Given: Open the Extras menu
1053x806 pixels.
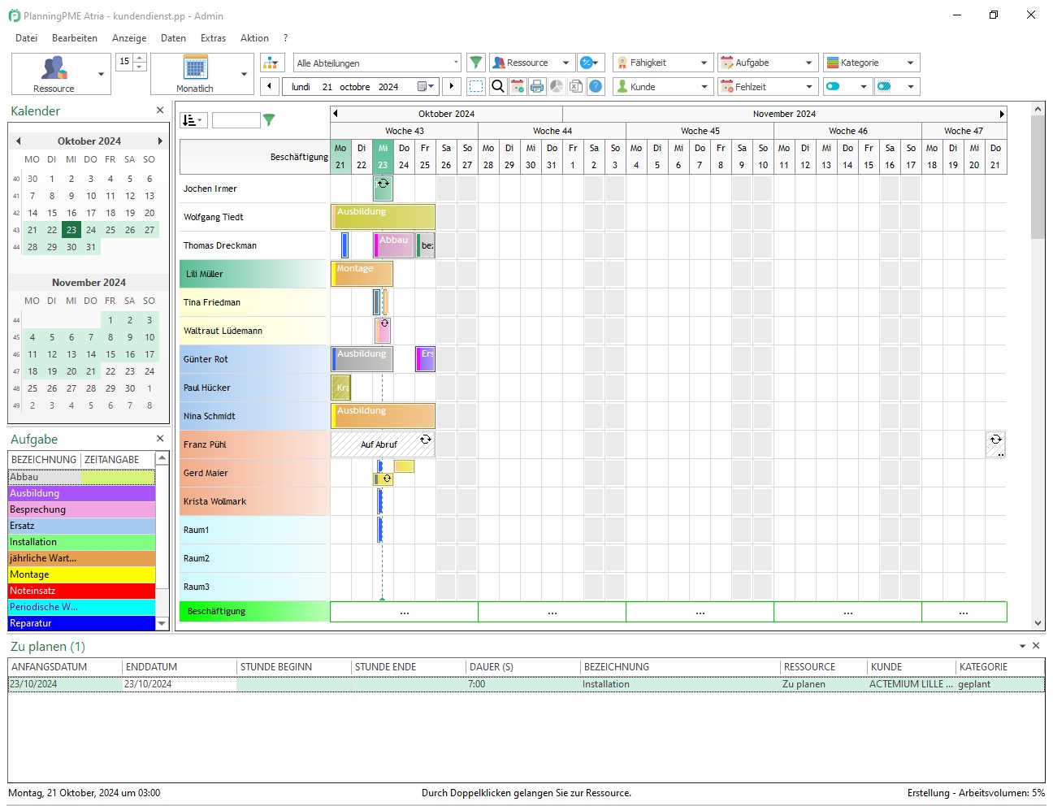Looking at the screenshot, I should [213, 38].
